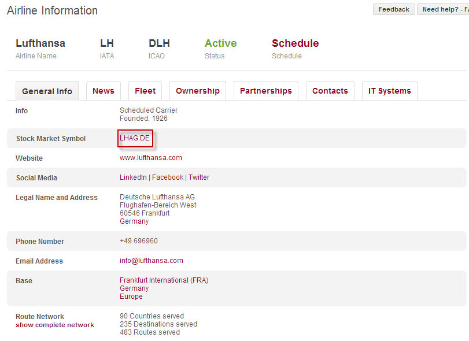Image resolution: width=469 pixels, height=341 pixels.
Task: Select the General Info tab
Action: (x=47, y=91)
